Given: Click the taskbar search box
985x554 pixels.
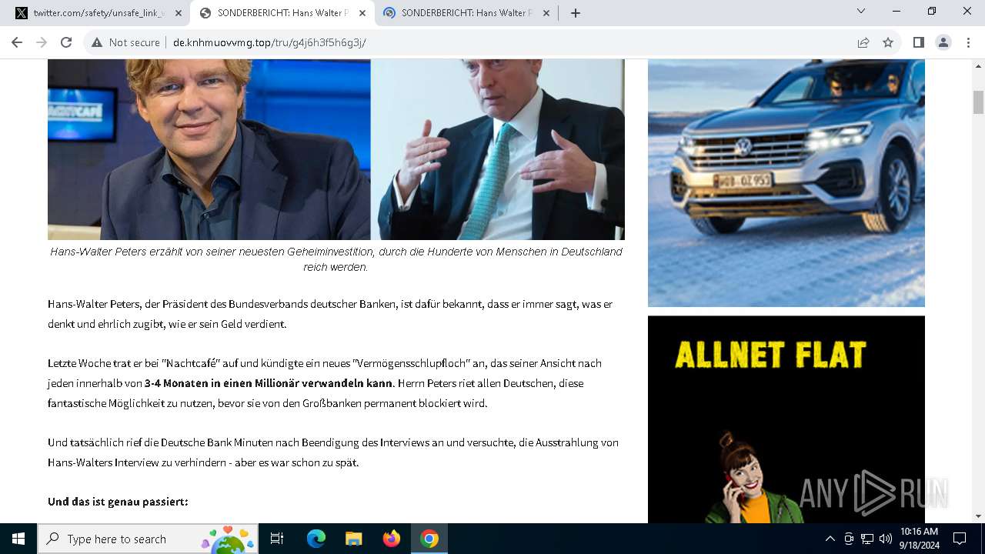Looking at the screenshot, I should click(x=146, y=539).
